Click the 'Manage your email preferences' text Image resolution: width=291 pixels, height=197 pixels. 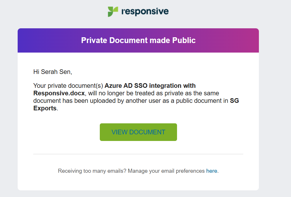pyautogui.click(x=166, y=171)
